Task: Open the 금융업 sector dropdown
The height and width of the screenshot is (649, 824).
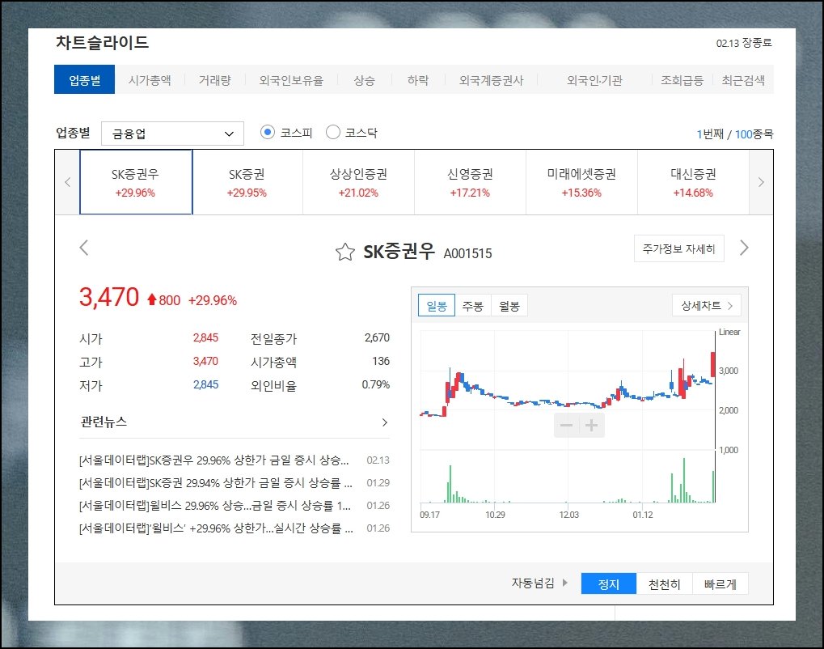Action: click(172, 134)
